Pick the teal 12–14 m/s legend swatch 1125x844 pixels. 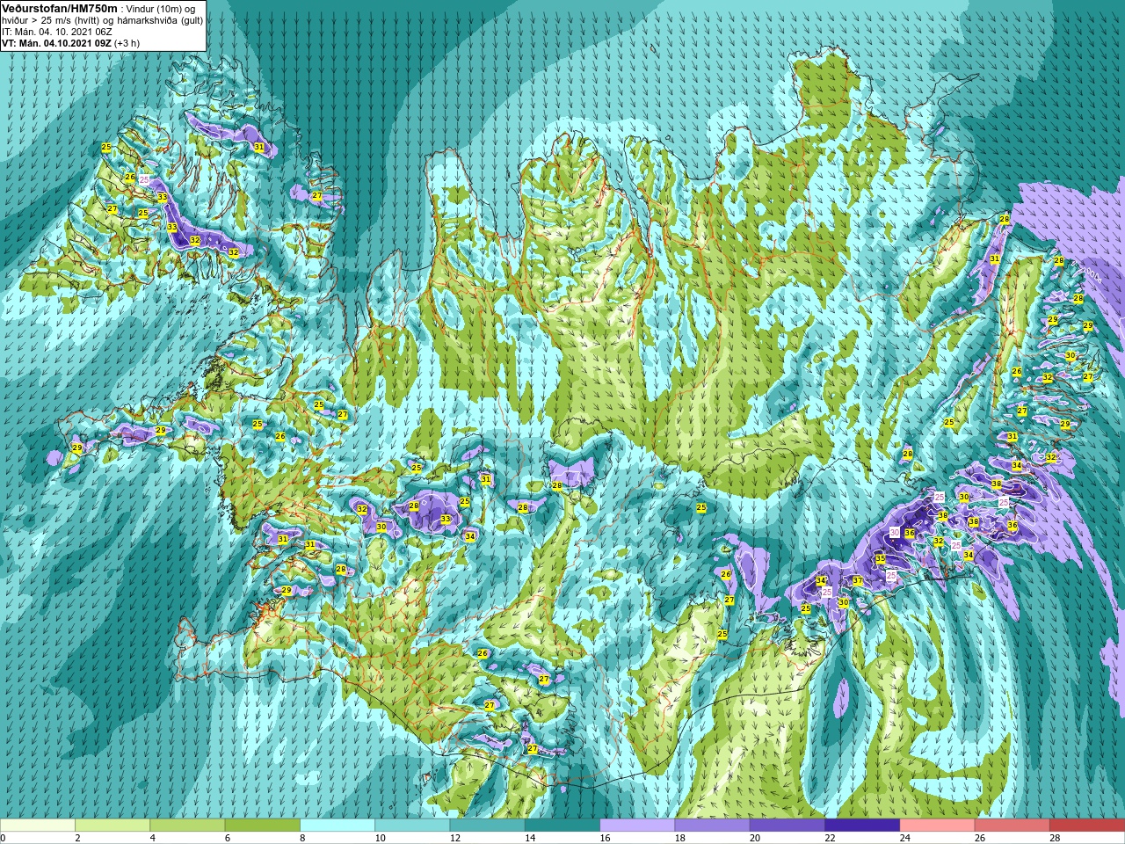pos(488,826)
